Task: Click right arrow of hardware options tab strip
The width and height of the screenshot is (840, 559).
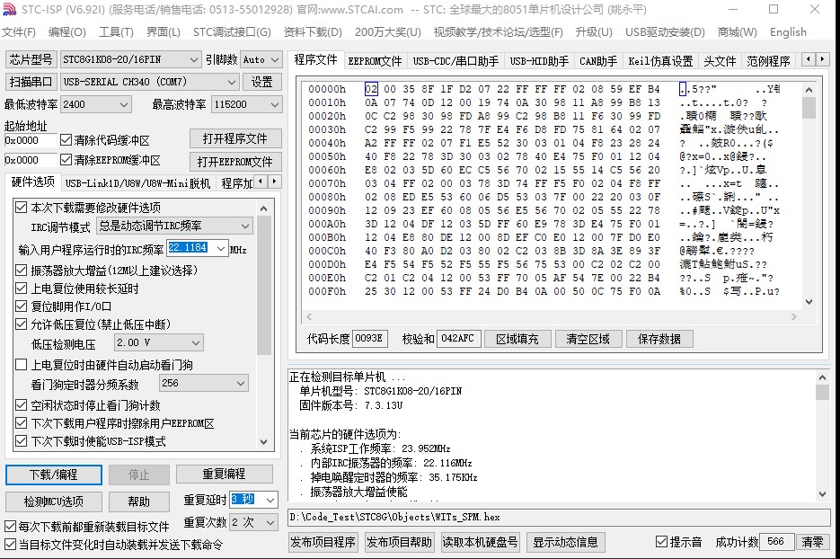Action: pyautogui.click(x=274, y=182)
